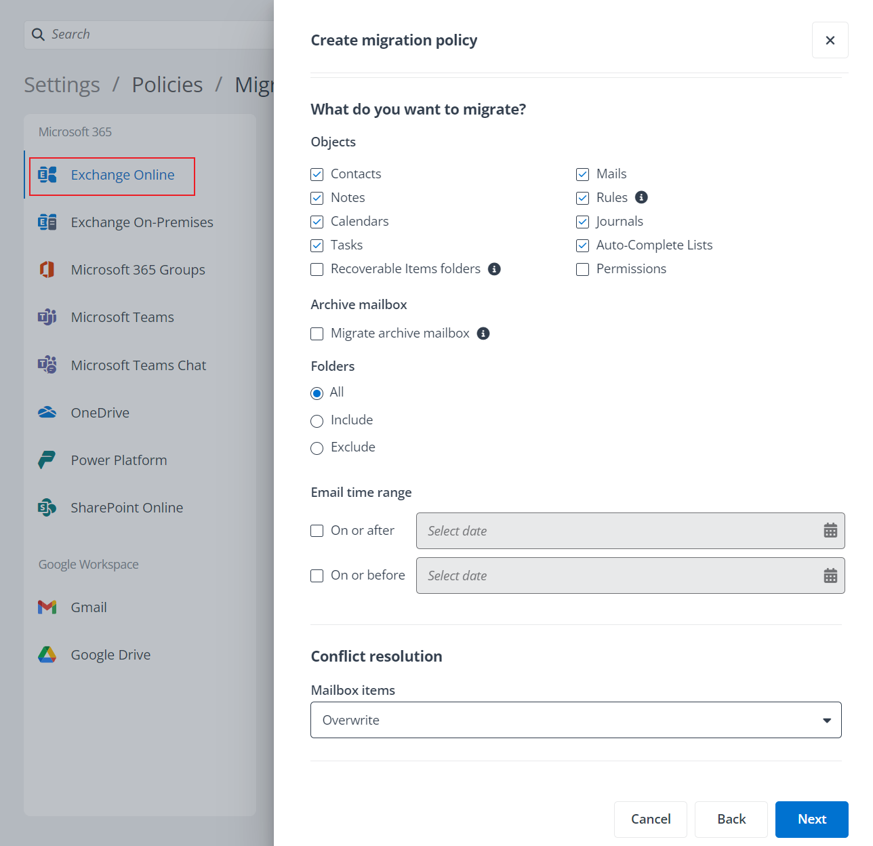873x846 pixels.
Task: Click the On or before date field
Action: tap(610, 575)
